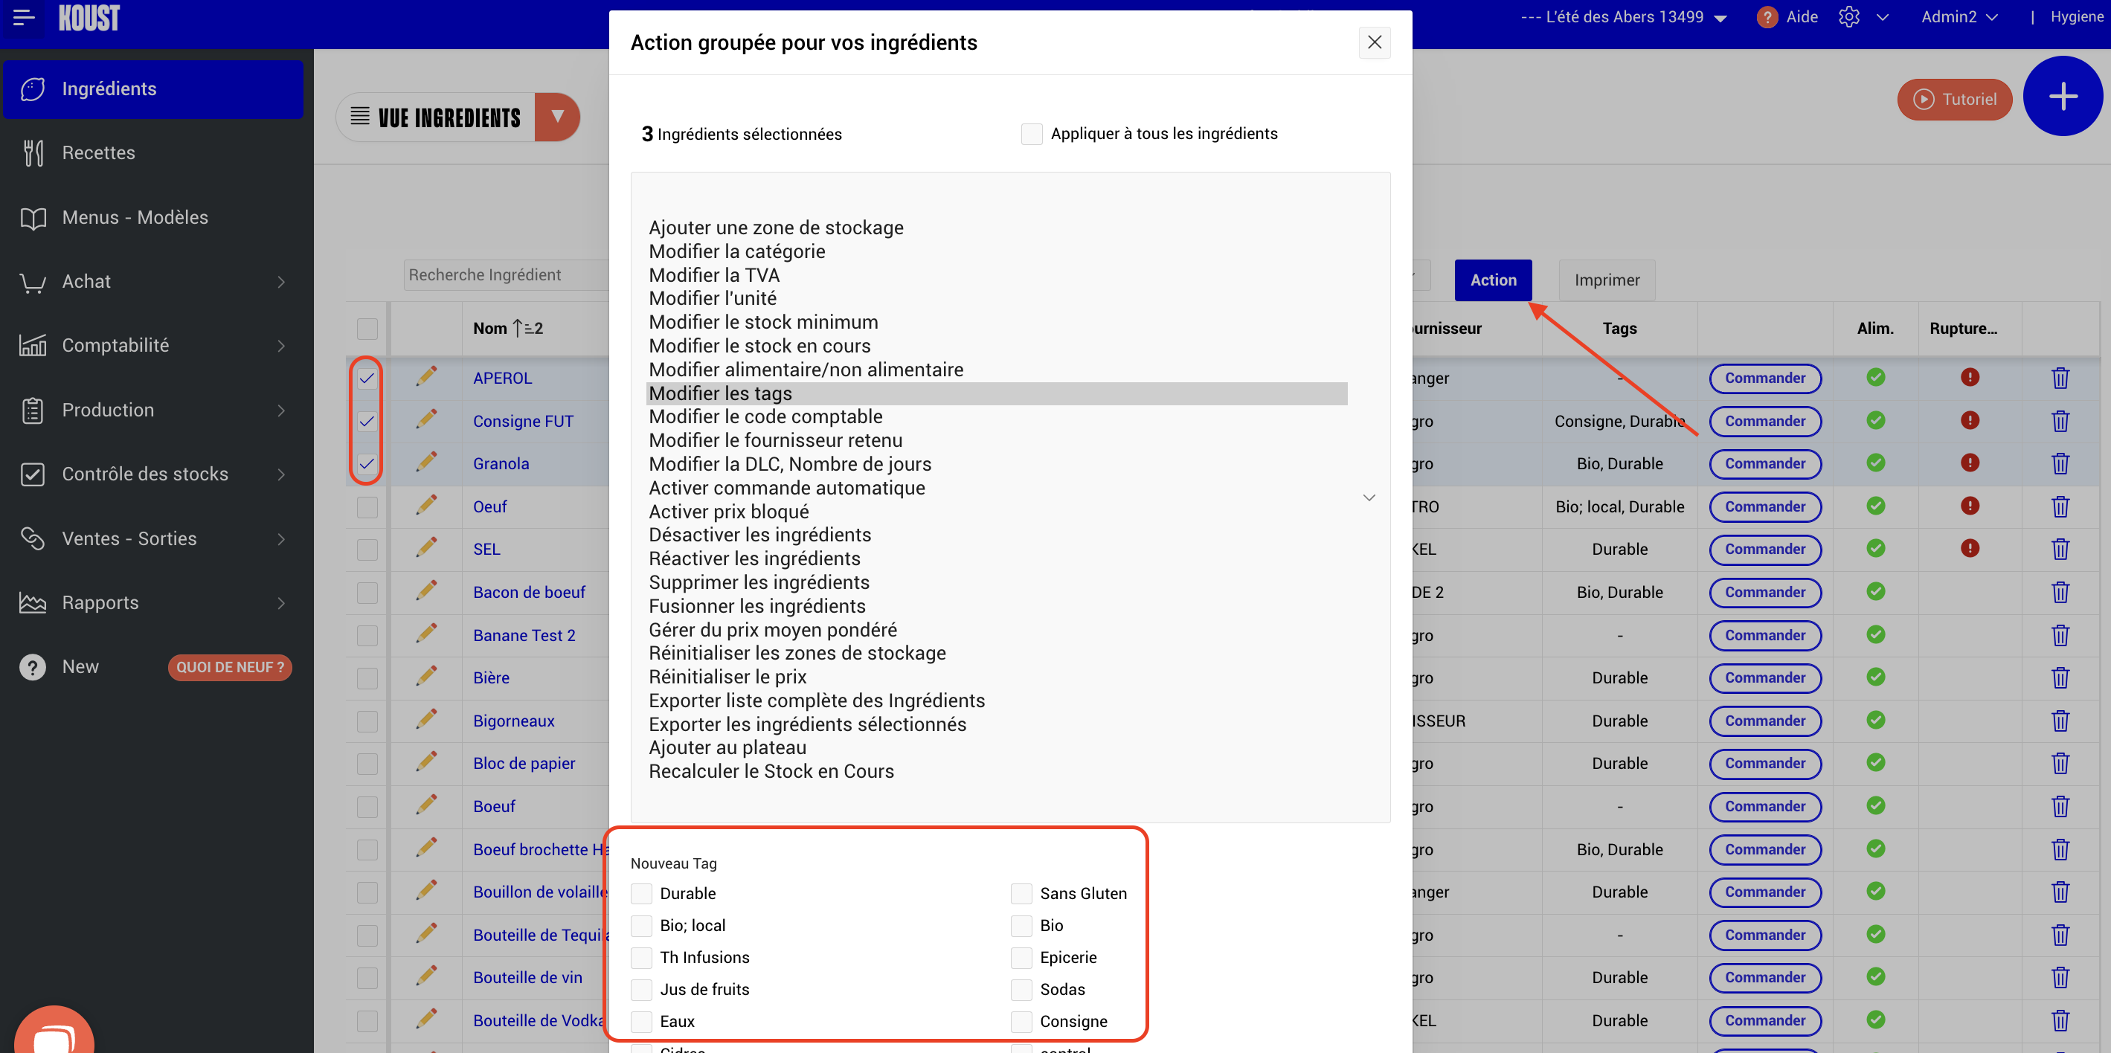Open Menus - Modèles from the sidebar
This screenshot has width=2111, height=1053.
(135, 217)
